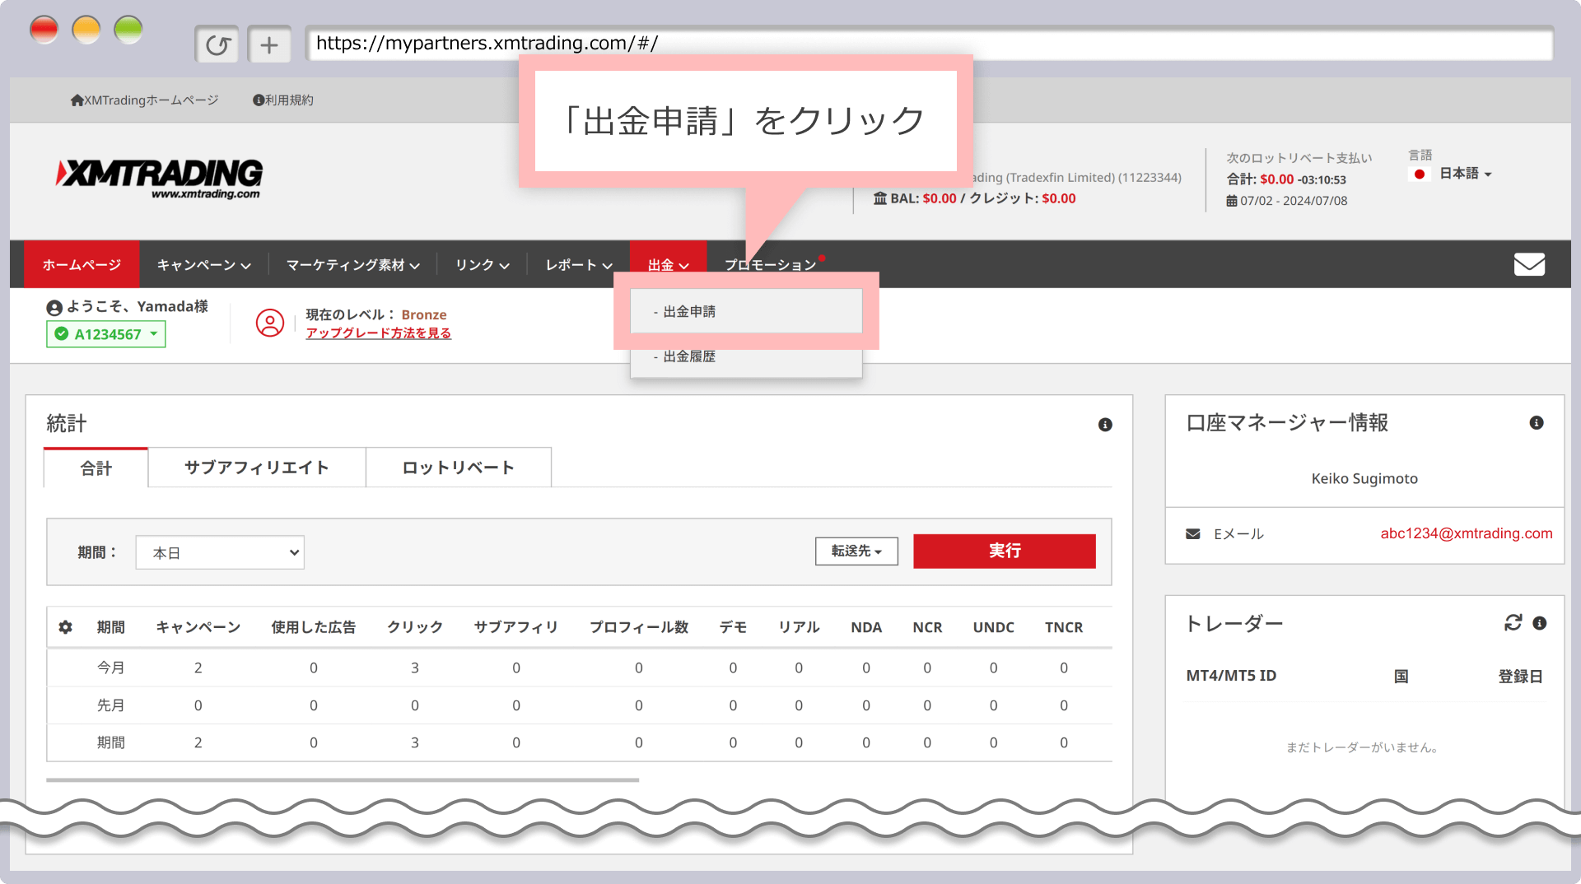Toggle the 出金 menu
The width and height of the screenshot is (1581, 884).
click(x=668, y=264)
